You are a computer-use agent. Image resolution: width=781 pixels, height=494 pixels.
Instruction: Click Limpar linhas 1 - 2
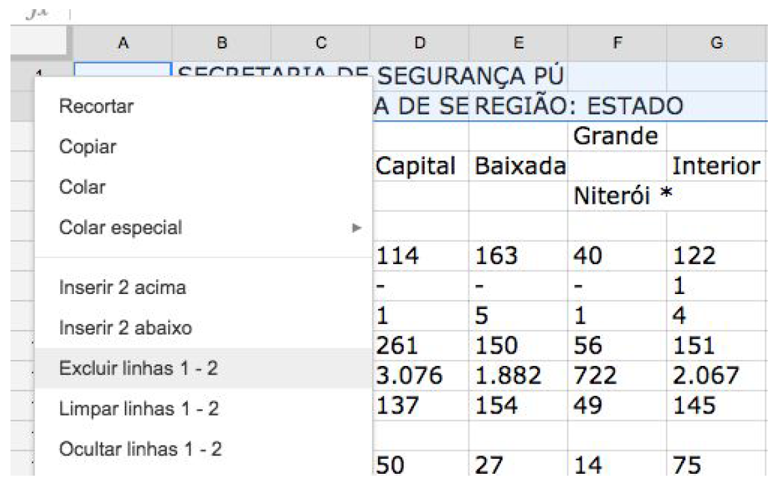(x=139, y=409)
